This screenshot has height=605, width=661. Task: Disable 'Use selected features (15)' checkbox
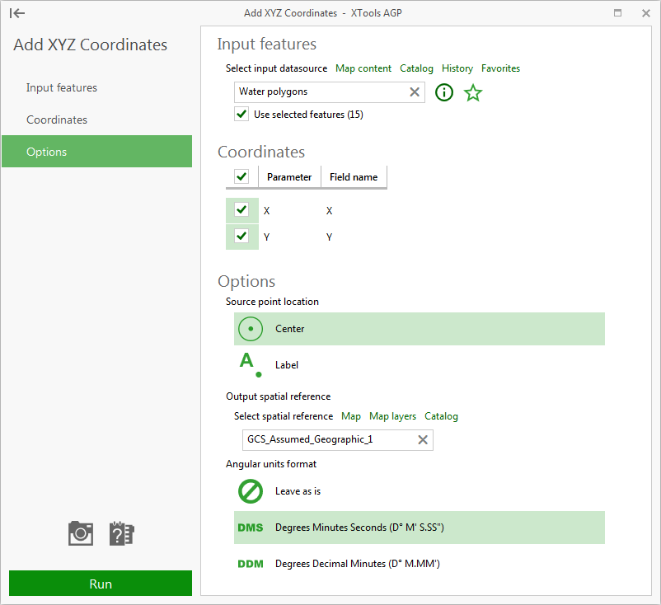(x=241, y=114)
